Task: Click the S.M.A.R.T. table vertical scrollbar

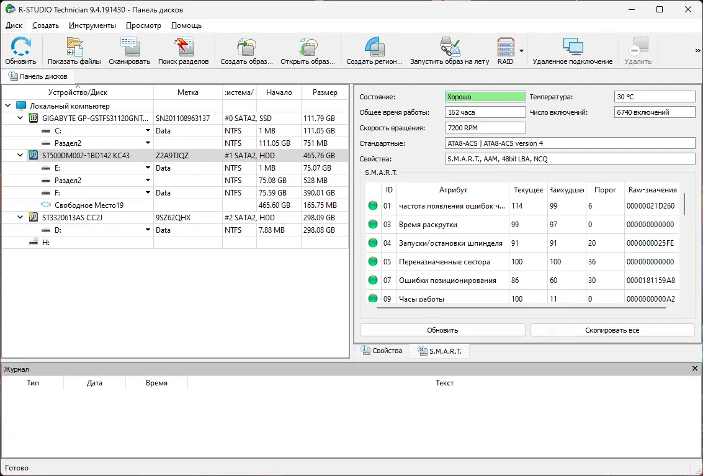Action: point(685,204)
